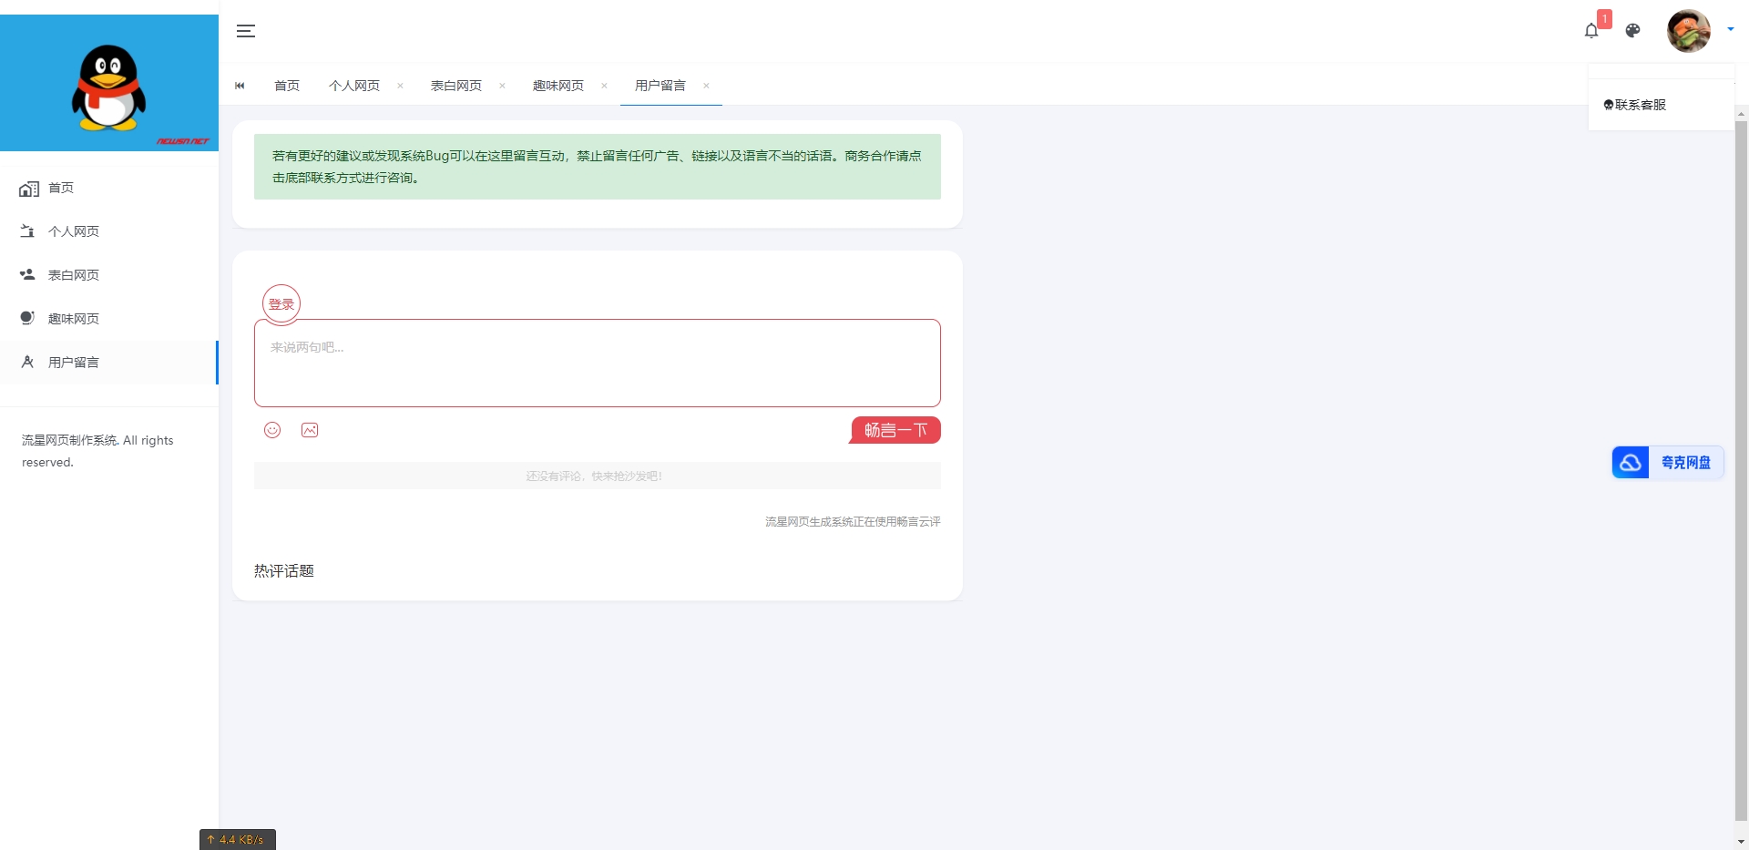Screen dimensions: 1749x850
Task: Attach an image using the picture icon
Action: tap(310, 430)
